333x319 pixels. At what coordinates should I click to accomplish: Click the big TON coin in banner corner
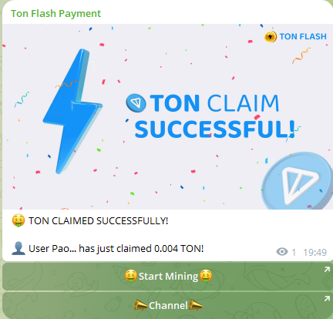297,181
